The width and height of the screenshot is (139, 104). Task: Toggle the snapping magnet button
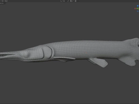tap(71, 1)
